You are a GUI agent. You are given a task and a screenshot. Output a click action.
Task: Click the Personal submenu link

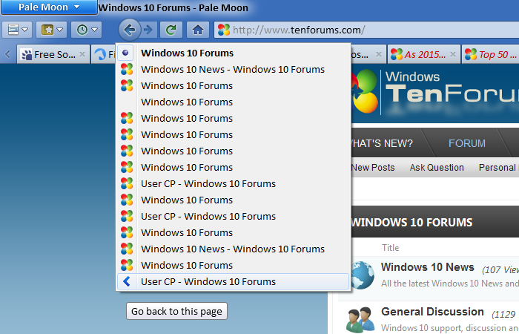pos(499,167)
